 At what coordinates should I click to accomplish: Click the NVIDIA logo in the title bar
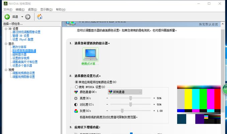click(5, 3)
